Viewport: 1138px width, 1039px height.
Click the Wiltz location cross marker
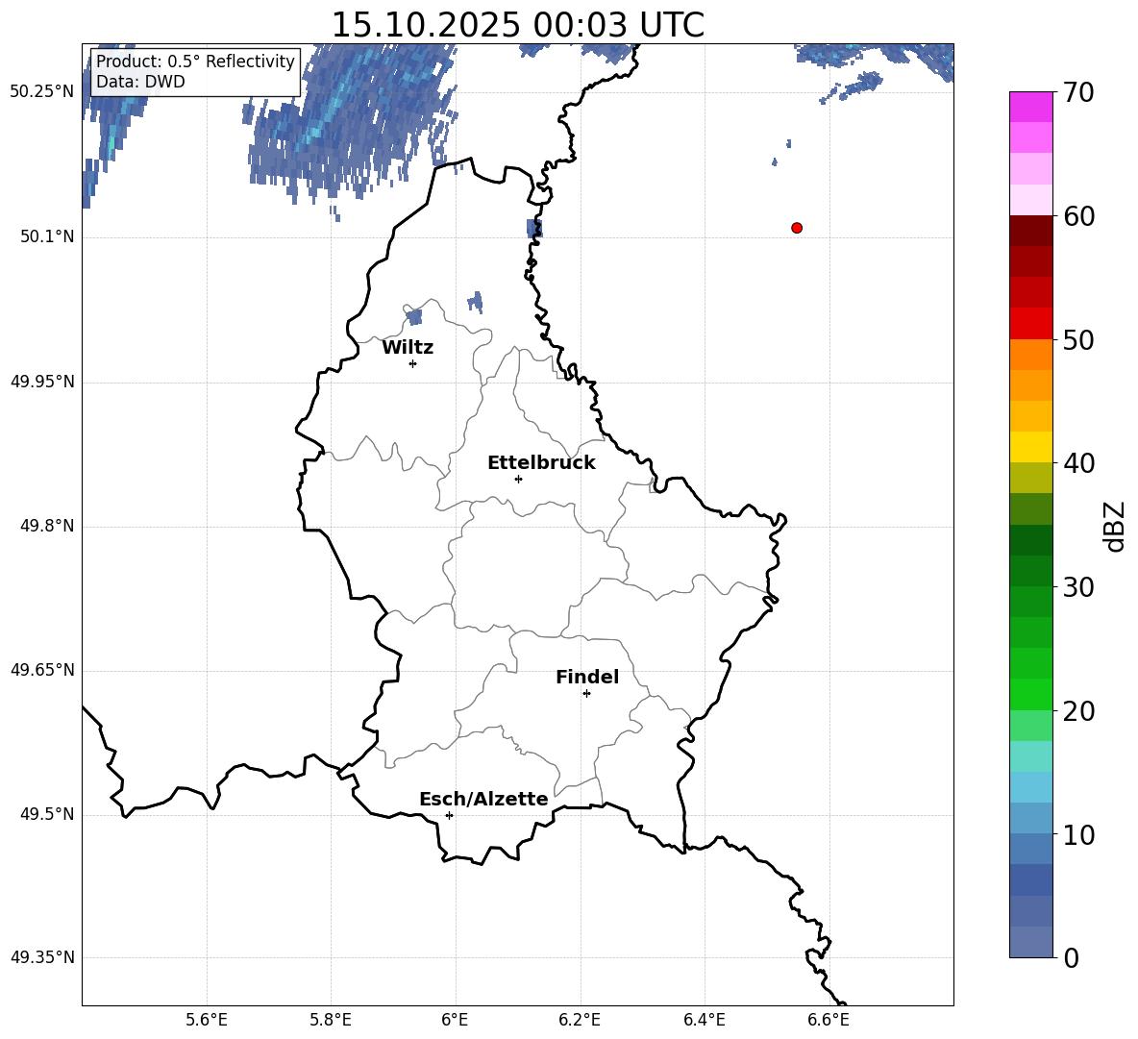413,363
